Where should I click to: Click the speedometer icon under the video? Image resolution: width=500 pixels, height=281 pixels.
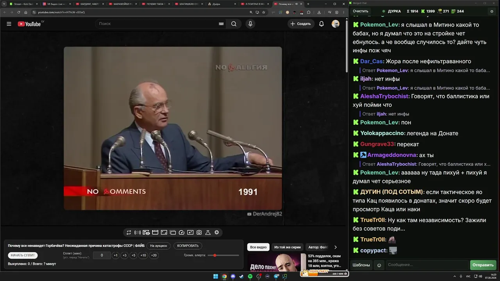[181, 233]
